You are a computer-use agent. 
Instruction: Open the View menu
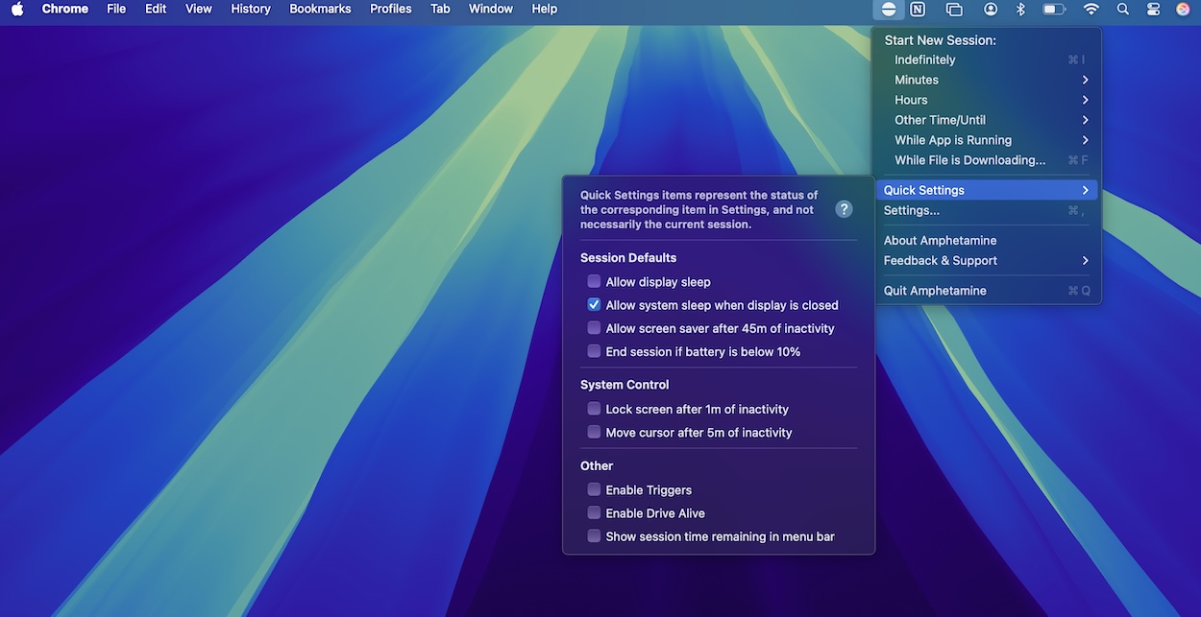click(199, 9)
